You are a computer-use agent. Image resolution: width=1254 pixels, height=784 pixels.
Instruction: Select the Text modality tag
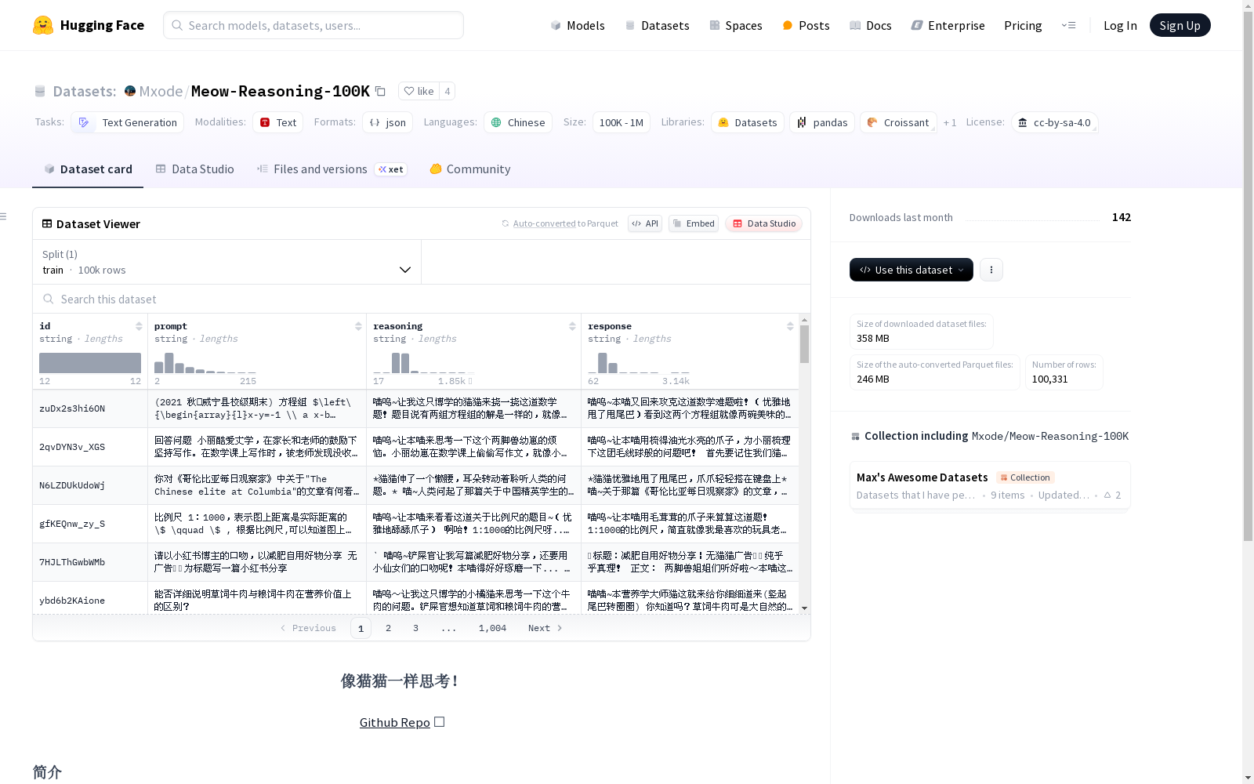pyautogui.click(x=277, y=122)
